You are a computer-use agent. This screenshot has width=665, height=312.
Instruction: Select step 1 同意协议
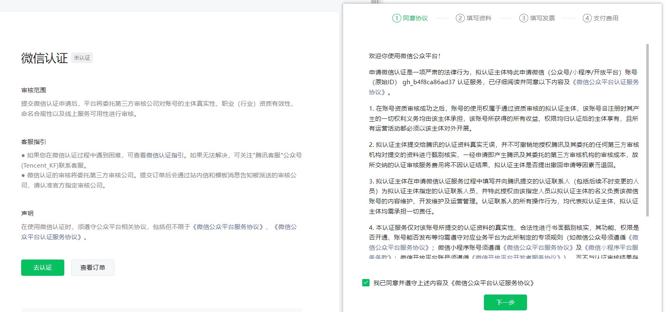coord(410,18)
